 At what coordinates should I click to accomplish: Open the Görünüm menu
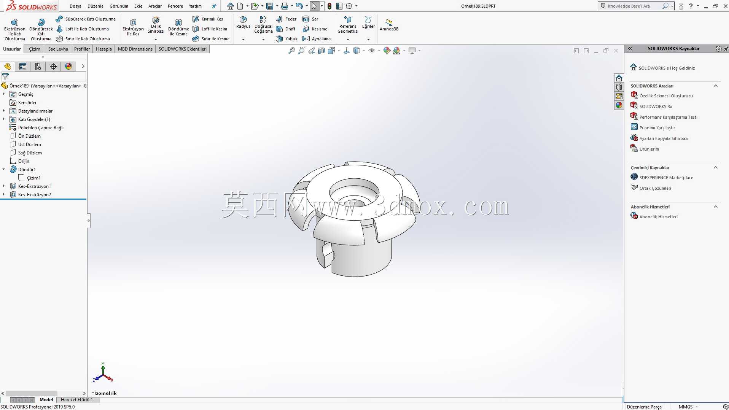pos(119,6)
